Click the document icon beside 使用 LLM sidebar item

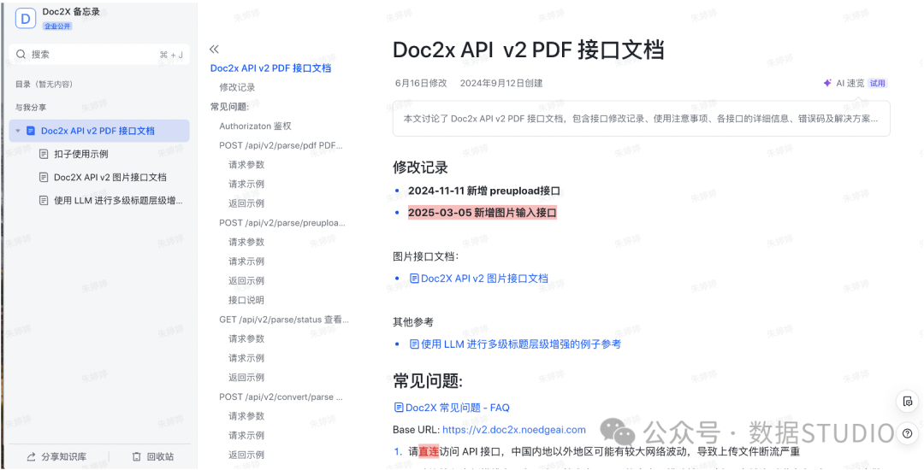click(44, 200)
